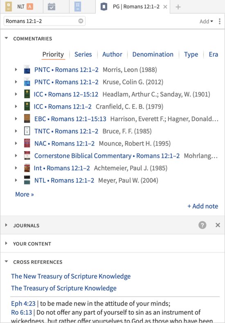The height and width of the screenshot is (323, 225).
Task: Click the go arrow in reference box
Action: click(81, 21)
